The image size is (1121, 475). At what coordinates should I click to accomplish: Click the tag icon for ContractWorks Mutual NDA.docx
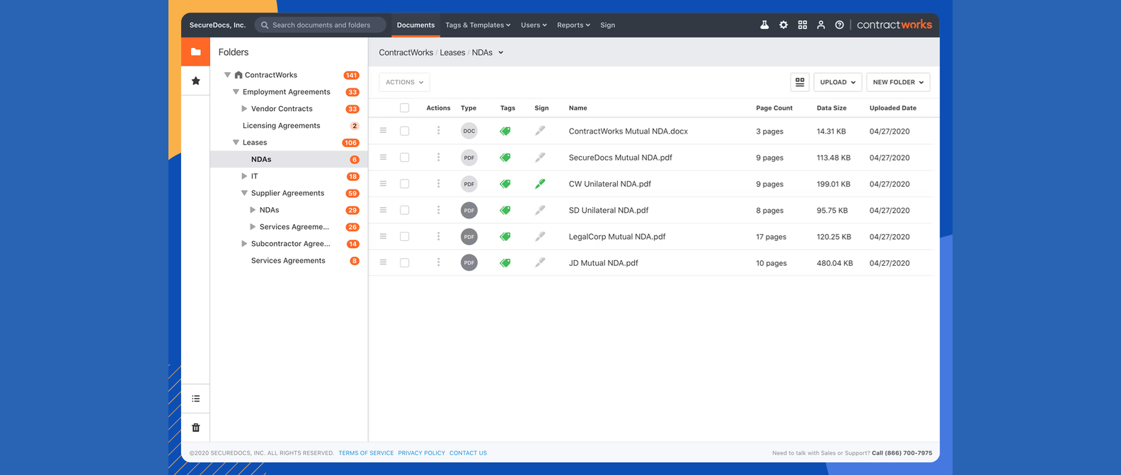click(x=505, y=131)
